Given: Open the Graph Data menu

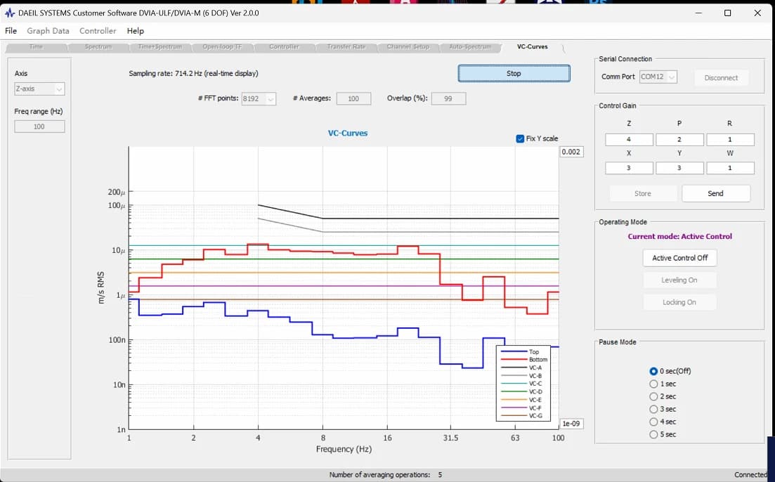Looking at the screenshot, I should (x=48, y=31).
